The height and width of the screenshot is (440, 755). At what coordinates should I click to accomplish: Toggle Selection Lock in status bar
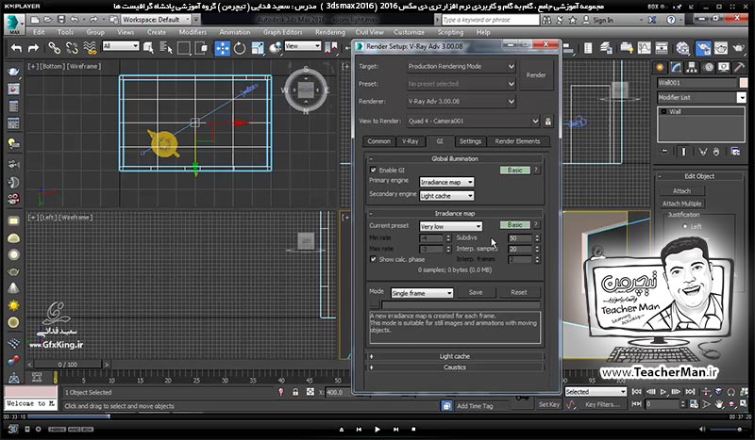click(x=295, y=392)
